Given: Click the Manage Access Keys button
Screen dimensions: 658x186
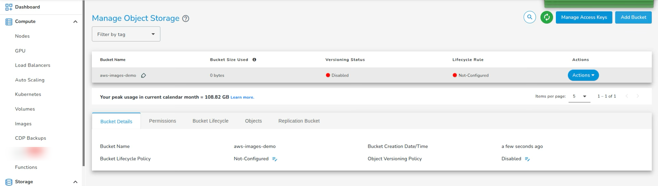Looking at the screenshot, I should point(584,17).
